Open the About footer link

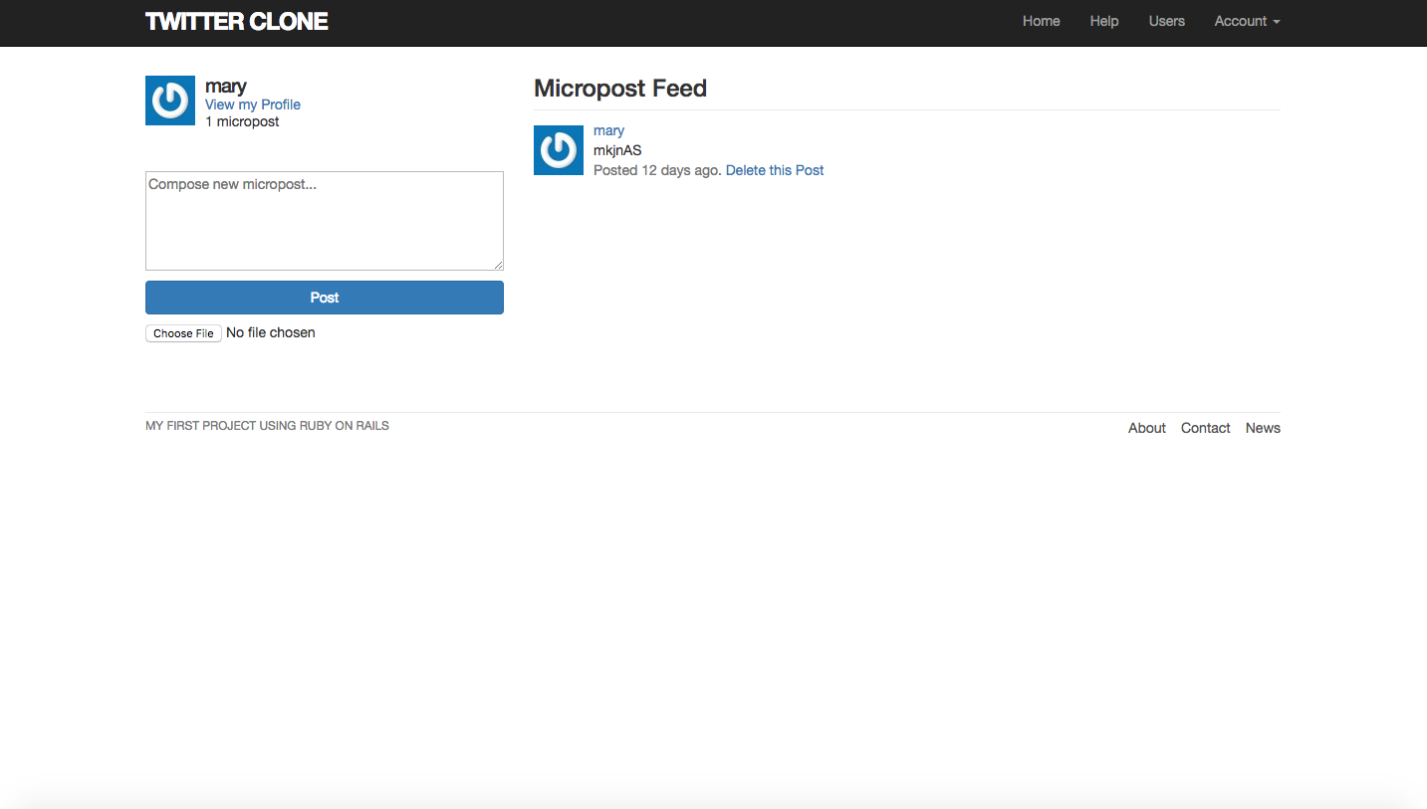coord(1147,428)
